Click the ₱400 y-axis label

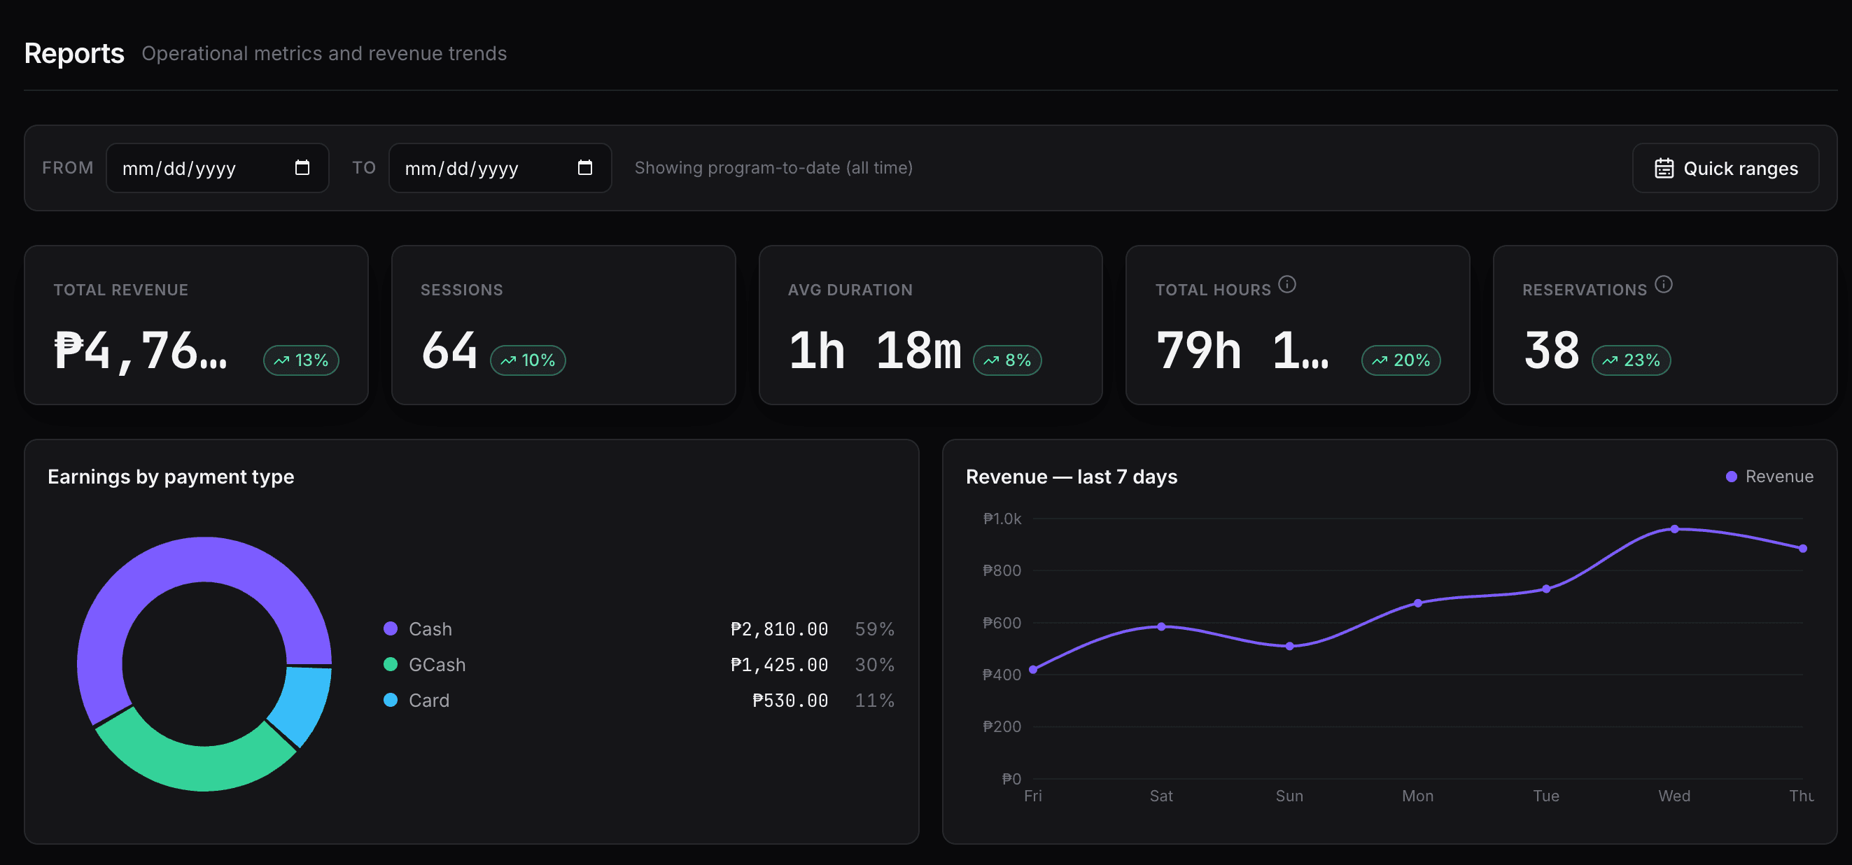(x=1002, y=675)
